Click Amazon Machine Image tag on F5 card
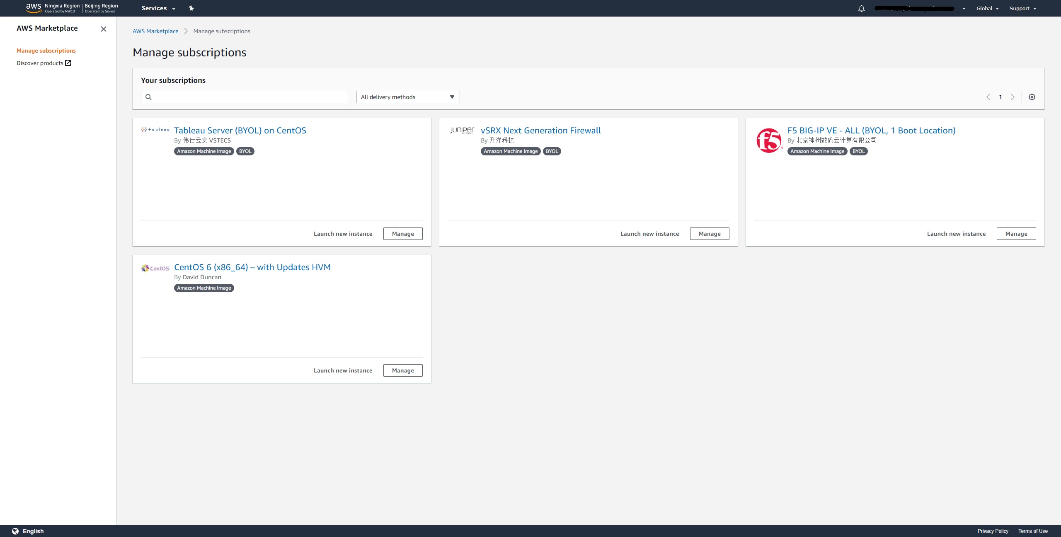The width and height of the screenshot is (1061, 537). pos(817,151)
